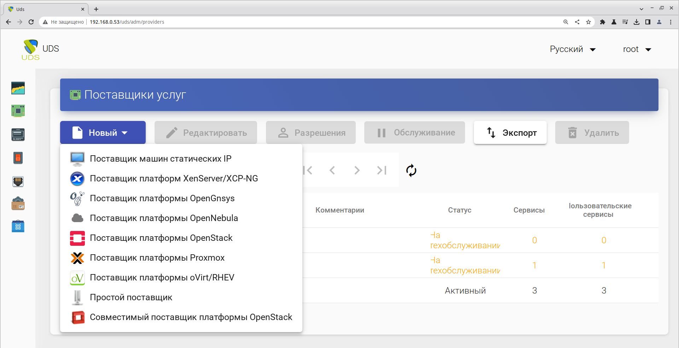
Task: Open the network connectivity icon in sidebar
Action: (x=18, y=181)
